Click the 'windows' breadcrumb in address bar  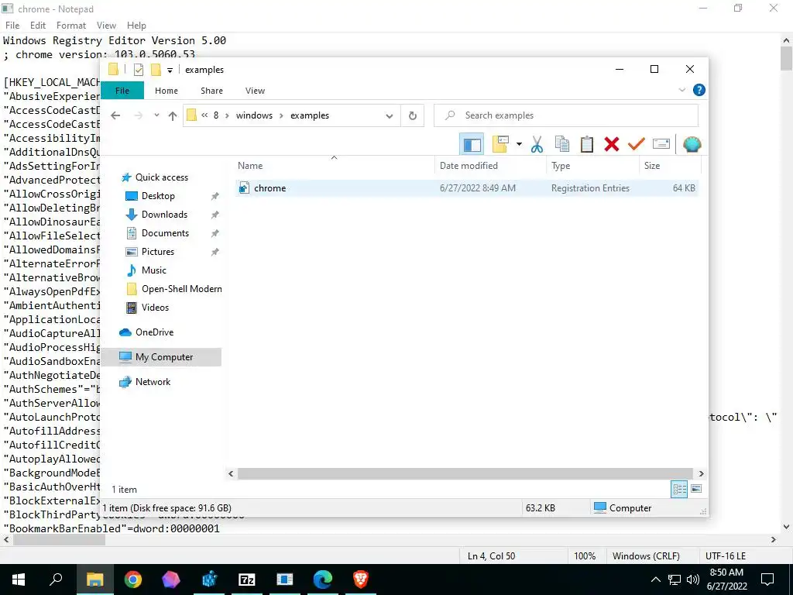[254, 115]
